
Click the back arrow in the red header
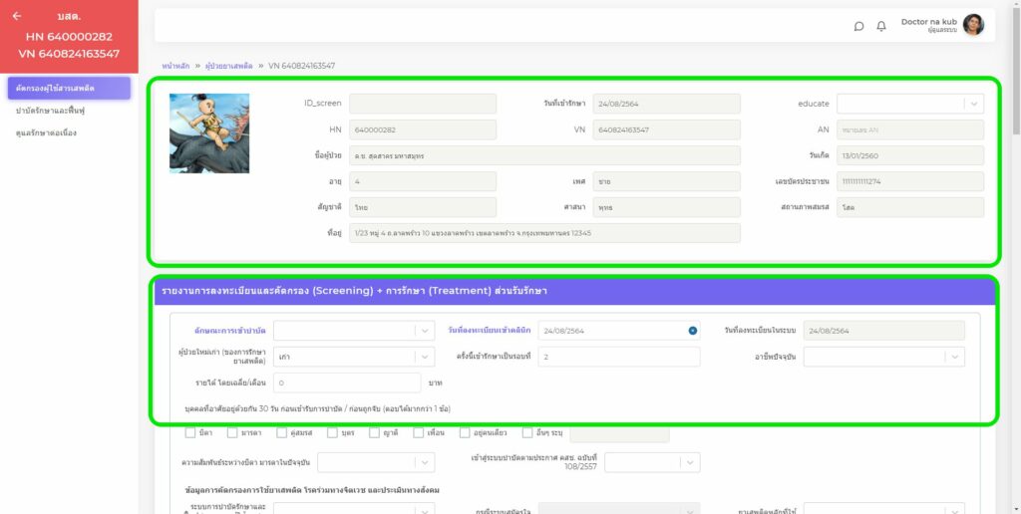[17, 16]
